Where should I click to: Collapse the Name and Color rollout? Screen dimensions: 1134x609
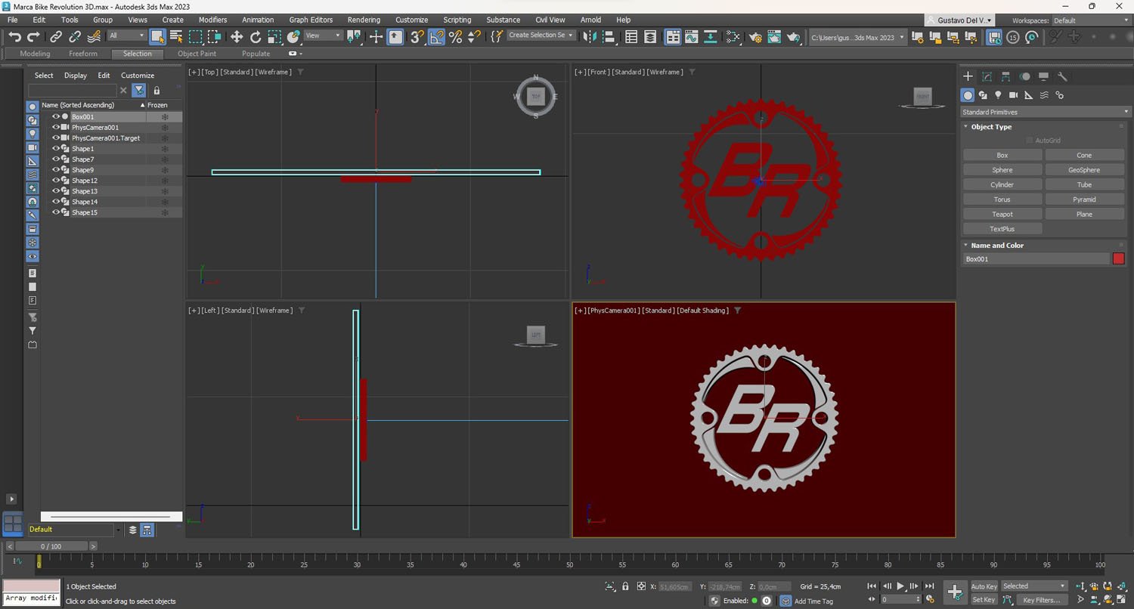(x=997, y=246)
